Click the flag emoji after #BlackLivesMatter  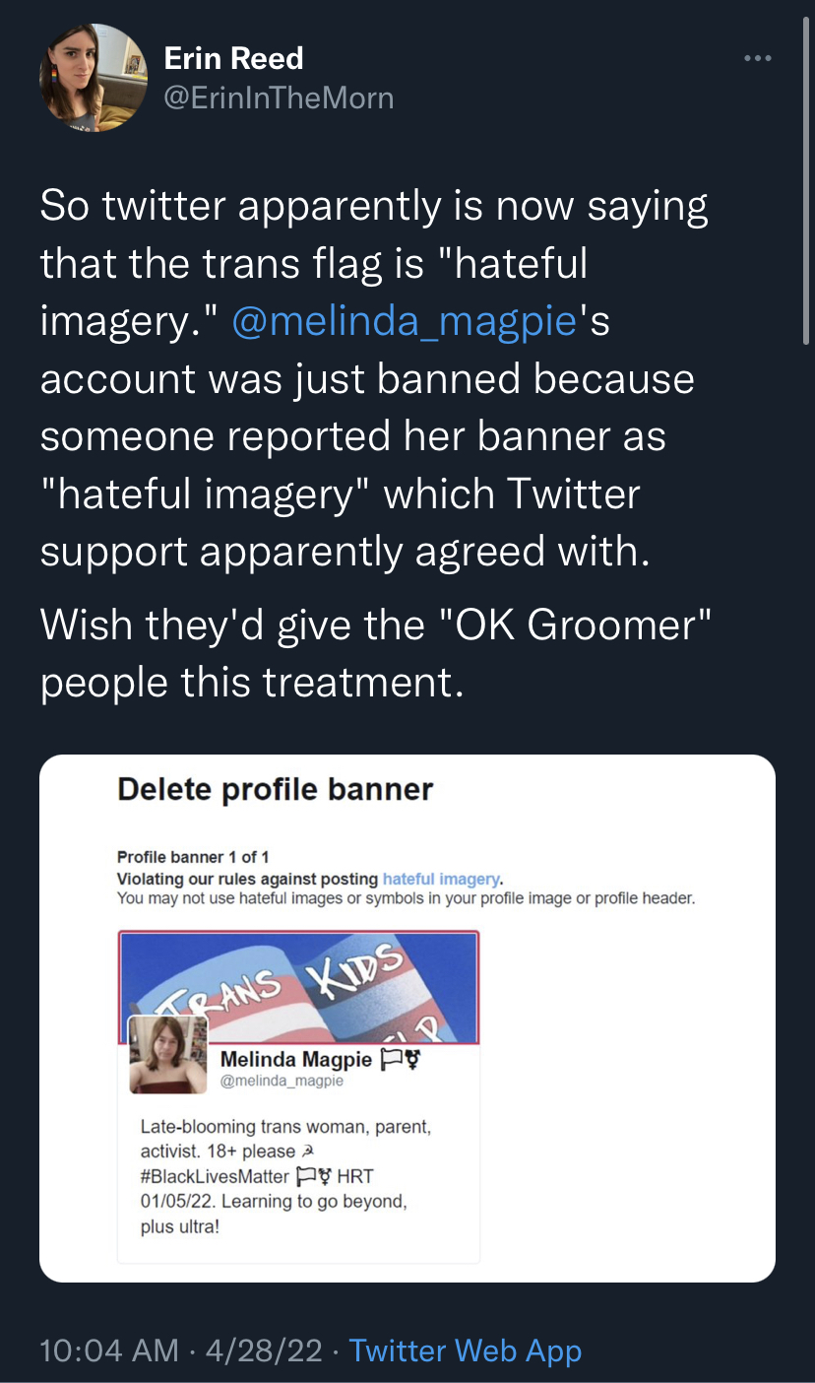[x=304, y=1177]
